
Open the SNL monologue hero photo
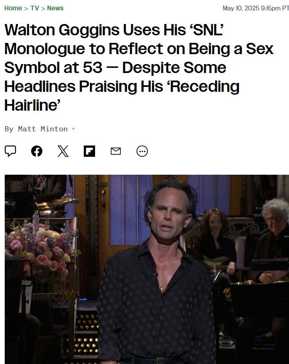click(x=147, y=269)
